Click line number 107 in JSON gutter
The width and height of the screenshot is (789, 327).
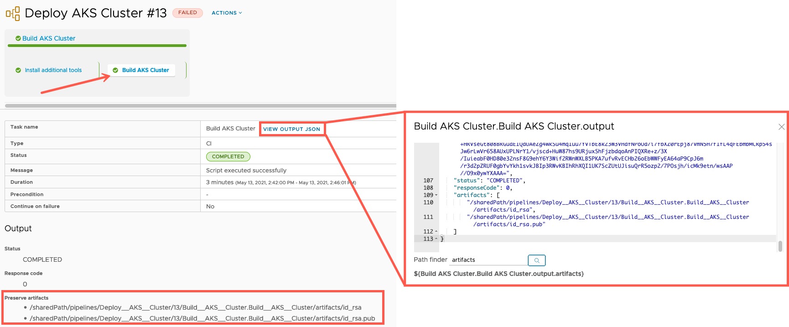(x=428, y=181)
